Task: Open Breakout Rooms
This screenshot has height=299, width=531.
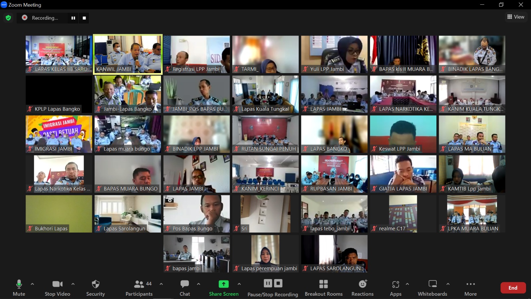Action: click(x=324, y=288)
